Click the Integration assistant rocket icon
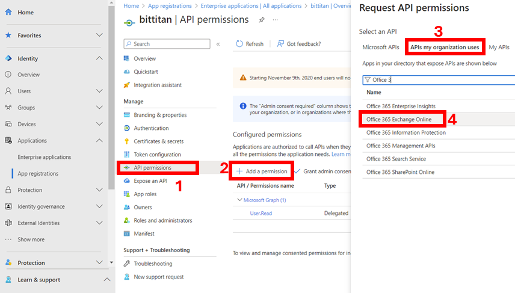 (127, 85)
